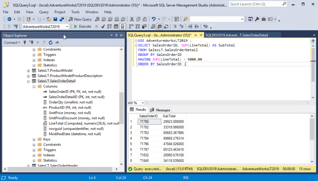
Task: Click Object Explorer disconnect plug icon
Action: click(31, 42)
